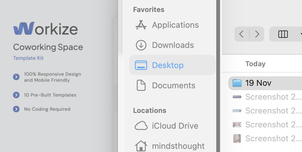
Task: Click the Desktop sidebar icon
Action: click(x=141, y=65)
